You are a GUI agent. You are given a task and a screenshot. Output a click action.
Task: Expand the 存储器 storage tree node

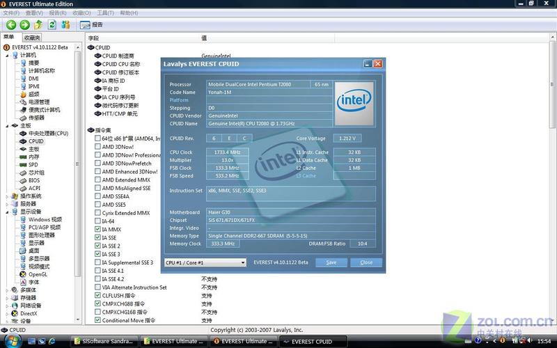click(7, 298)
